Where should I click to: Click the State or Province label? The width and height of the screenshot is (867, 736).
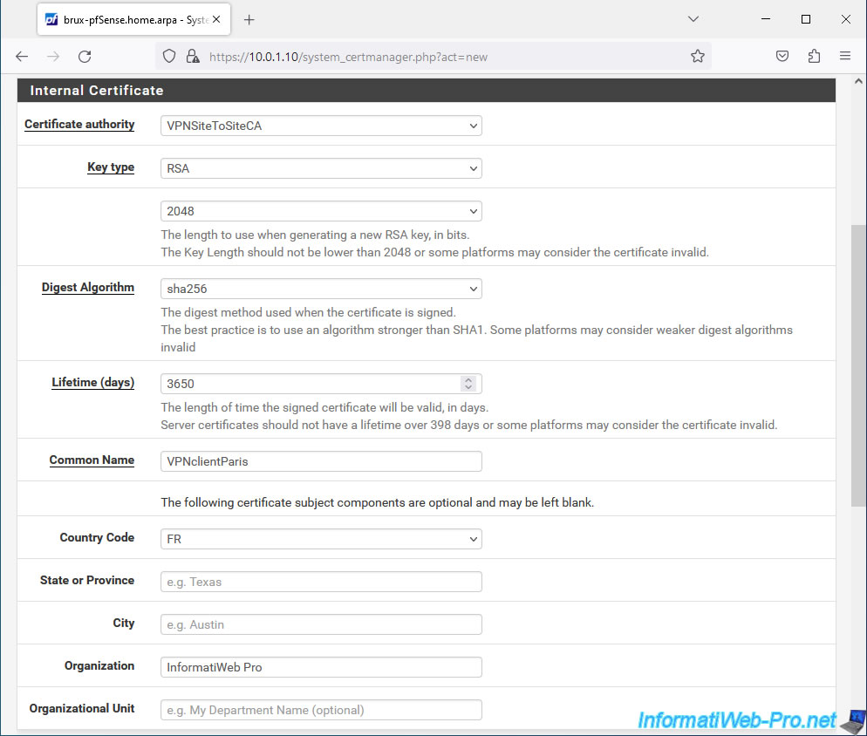[87, 580]
